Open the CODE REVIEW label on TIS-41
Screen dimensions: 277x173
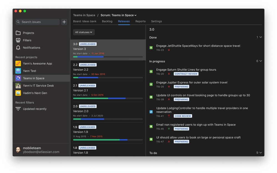[x=183, y=116]
